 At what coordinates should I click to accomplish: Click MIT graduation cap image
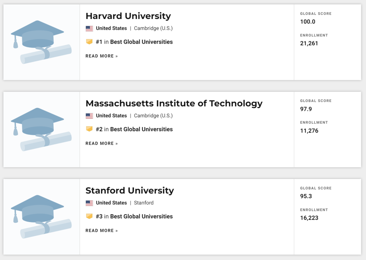(x=41, y=129)
